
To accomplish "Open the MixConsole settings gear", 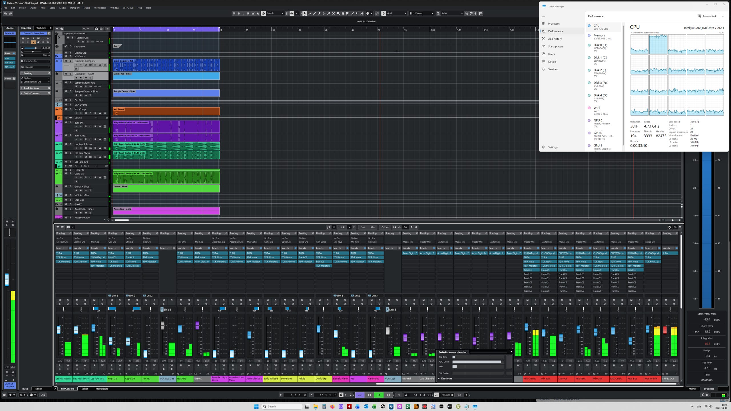I will pyautogui.click(x=669, y=227).
